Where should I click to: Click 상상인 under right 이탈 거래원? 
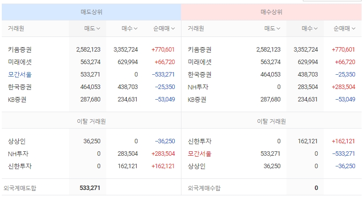pos(197,166)
